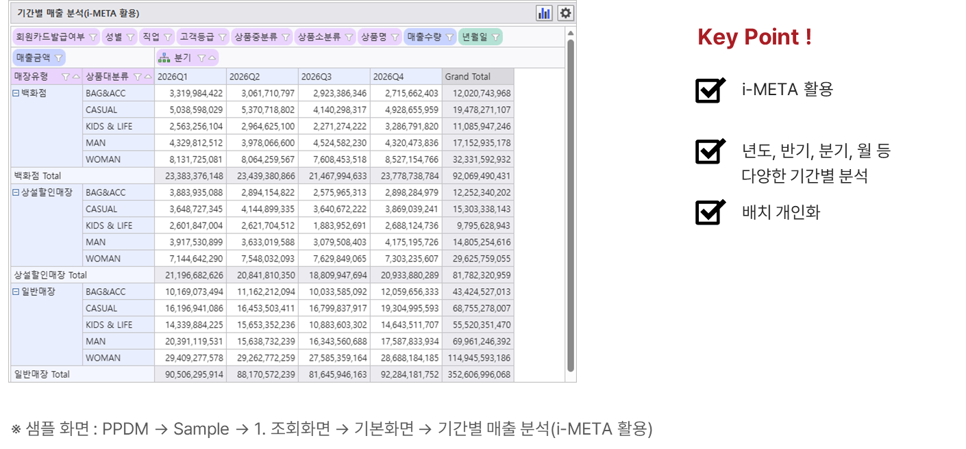Viewport: 966px width, 449px height.
Task: Click filter icon on 성별 chip
Action: tap(129, 37)
